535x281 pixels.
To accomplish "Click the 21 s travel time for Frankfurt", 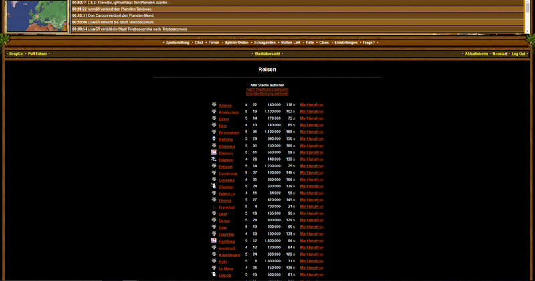I will click(x=291, y=207).
